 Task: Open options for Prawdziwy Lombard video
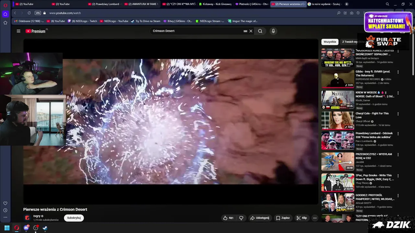coord(398,134)
